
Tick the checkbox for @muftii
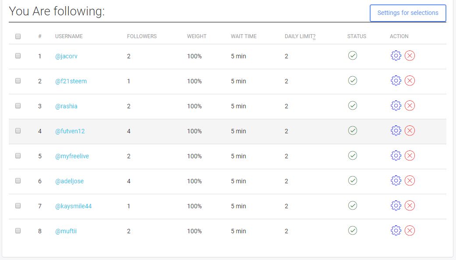pyautogui.click(x=18, y=231)
